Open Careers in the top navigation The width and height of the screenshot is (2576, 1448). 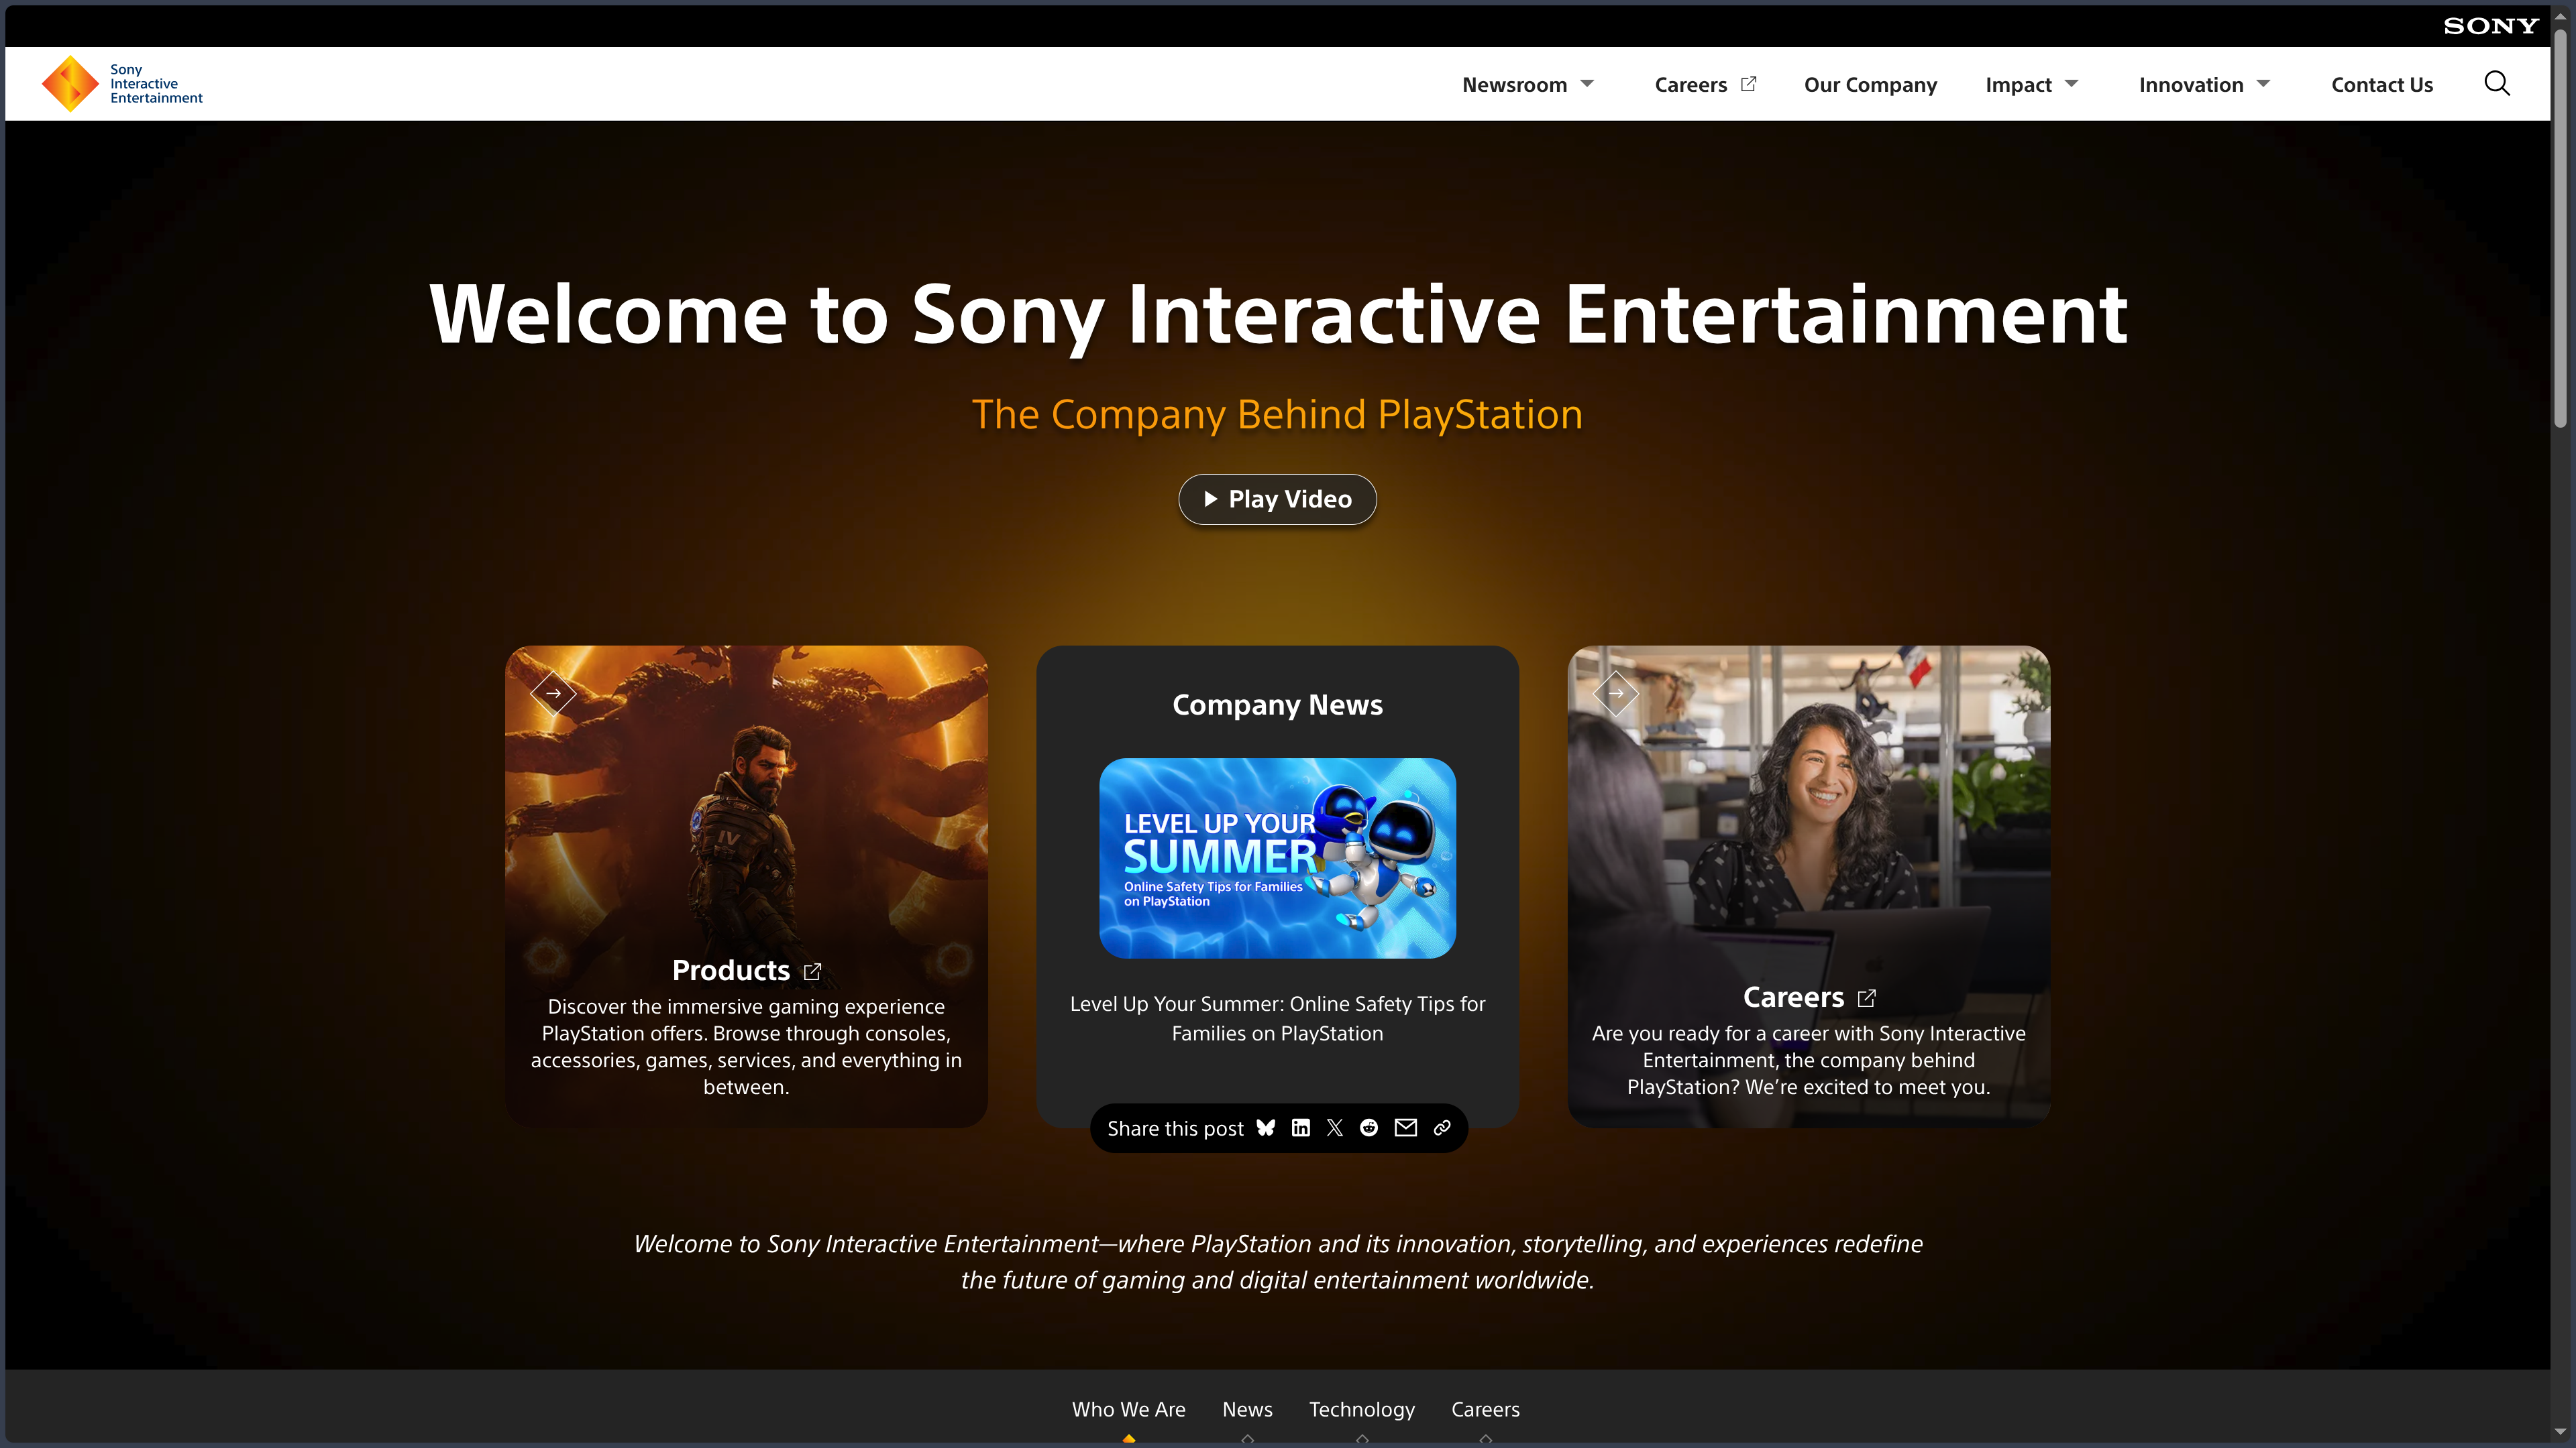1690,85
